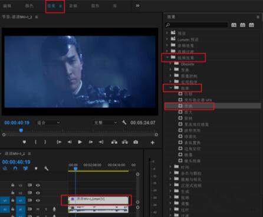Switch to the 颜色 workspace tab

click(x=29, y=6)
